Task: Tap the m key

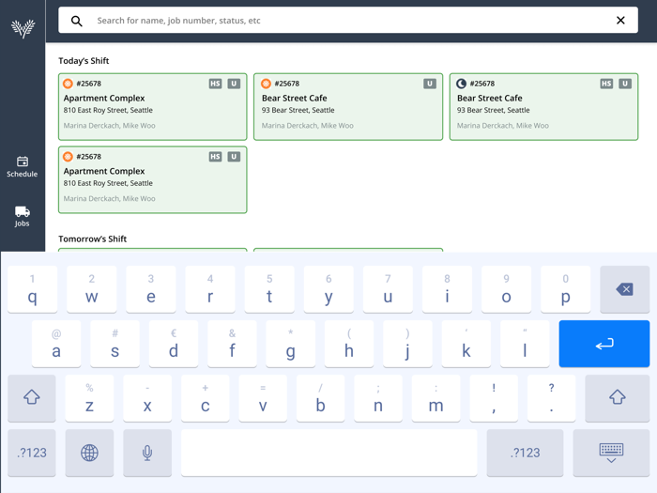Action: click(x=435, y=398)
